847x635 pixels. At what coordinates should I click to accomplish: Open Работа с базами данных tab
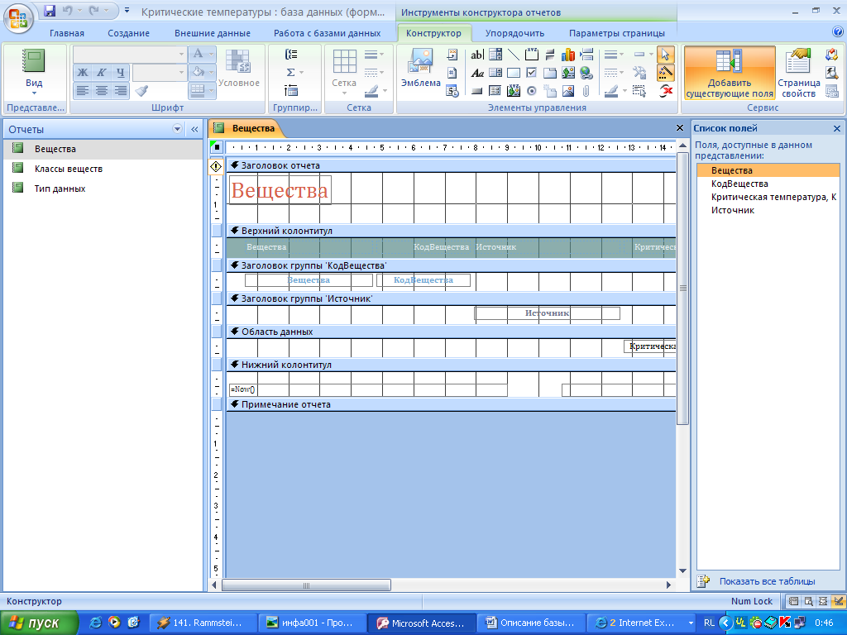pos(327,33)
